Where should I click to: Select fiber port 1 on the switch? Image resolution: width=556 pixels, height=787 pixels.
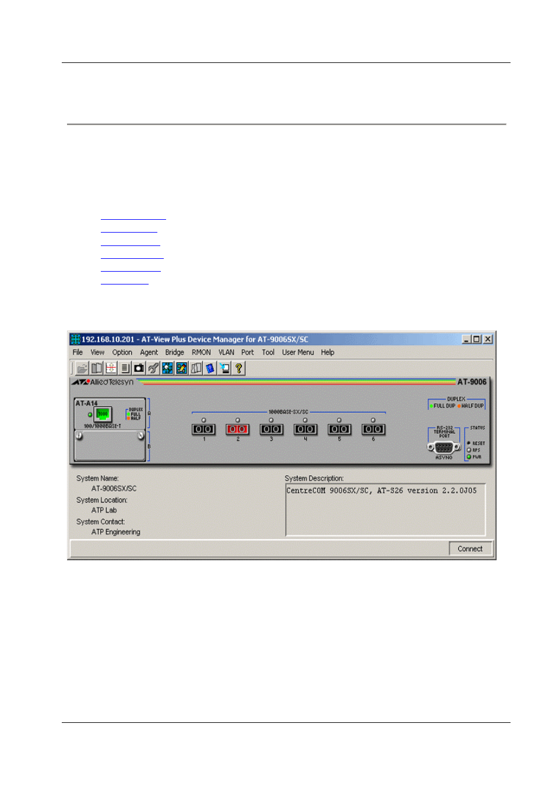(203, 430)
